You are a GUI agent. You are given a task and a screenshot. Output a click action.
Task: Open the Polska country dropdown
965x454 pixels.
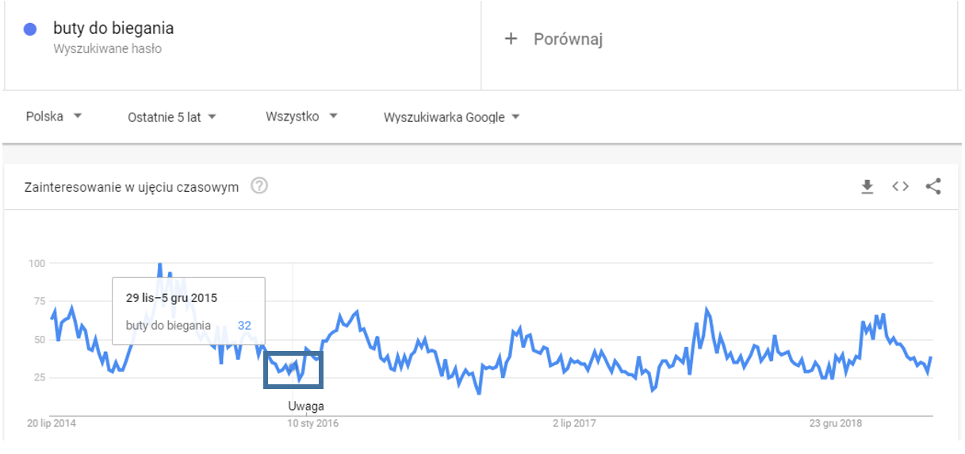pyautogui.click(x=54, y=116)
